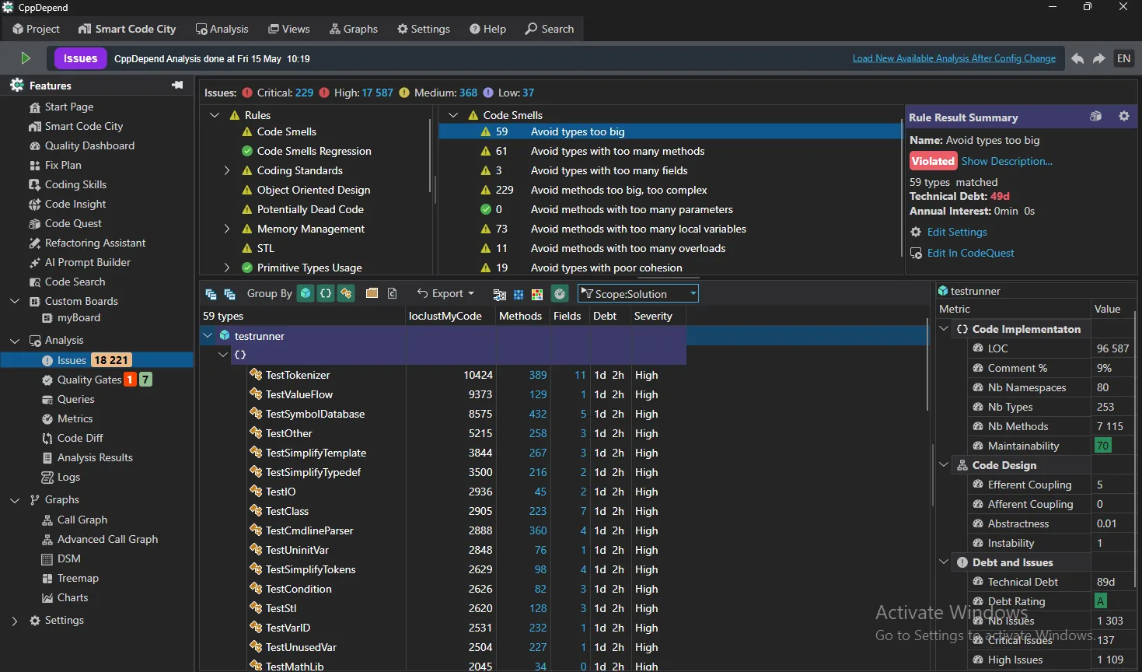Open AI Prompt Builder in the sidebar
The height and width of the screenshot is (672, 1142).
coord(79,262)
